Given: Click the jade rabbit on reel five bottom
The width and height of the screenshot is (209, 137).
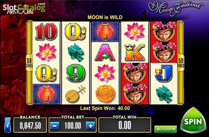Looking at the screenshot, I should click(x=164, y=94).
